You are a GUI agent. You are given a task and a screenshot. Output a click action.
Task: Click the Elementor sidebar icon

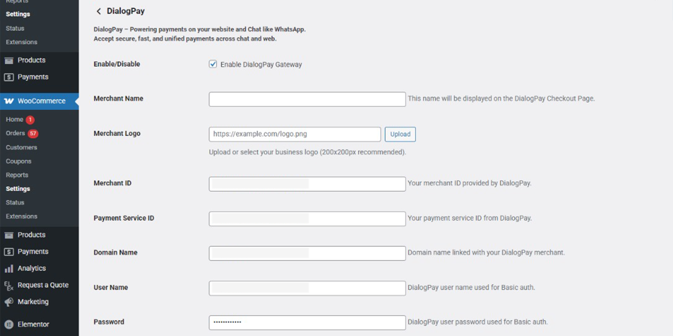pos(9,324)
